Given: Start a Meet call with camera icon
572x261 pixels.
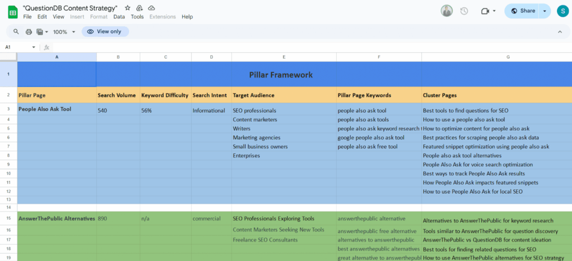Looking at the screenshot, I should [485, 11].
